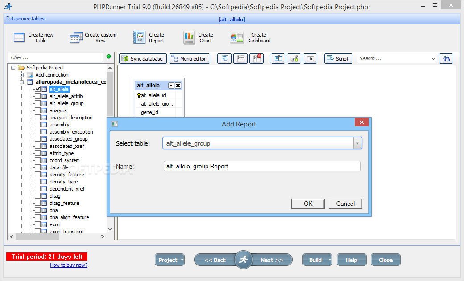
Task: Expand the Add connection node
Action: 21,75
